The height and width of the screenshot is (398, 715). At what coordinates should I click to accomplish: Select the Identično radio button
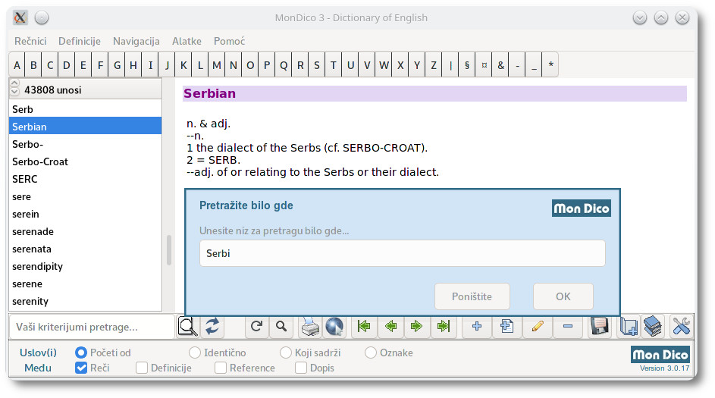coord(195,353)
